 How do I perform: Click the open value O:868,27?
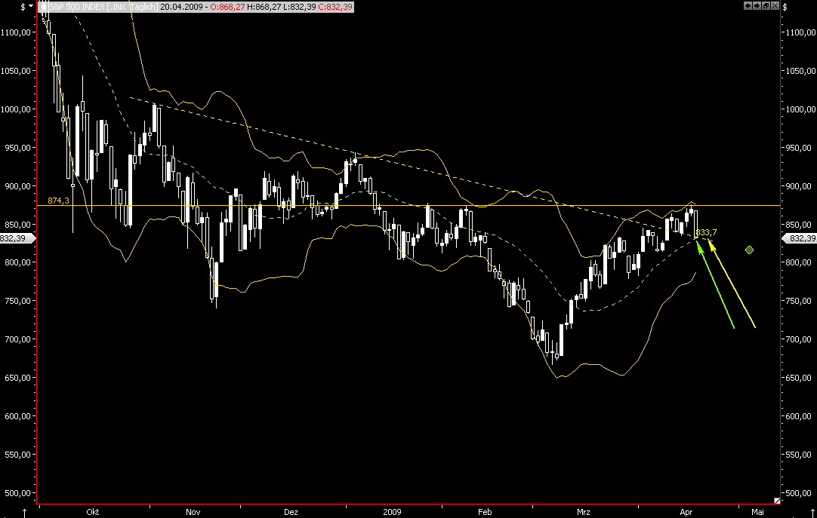(227, 7)
